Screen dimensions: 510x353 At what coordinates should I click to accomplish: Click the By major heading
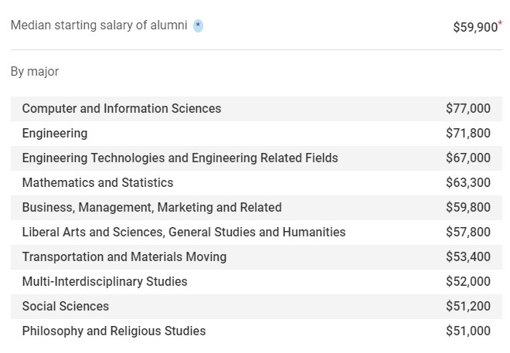click(x=35, y=72)
